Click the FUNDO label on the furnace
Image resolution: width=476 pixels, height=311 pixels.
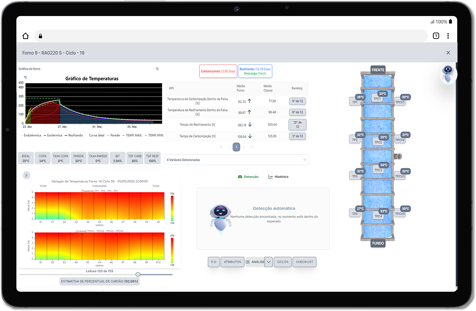coord(378,243)
